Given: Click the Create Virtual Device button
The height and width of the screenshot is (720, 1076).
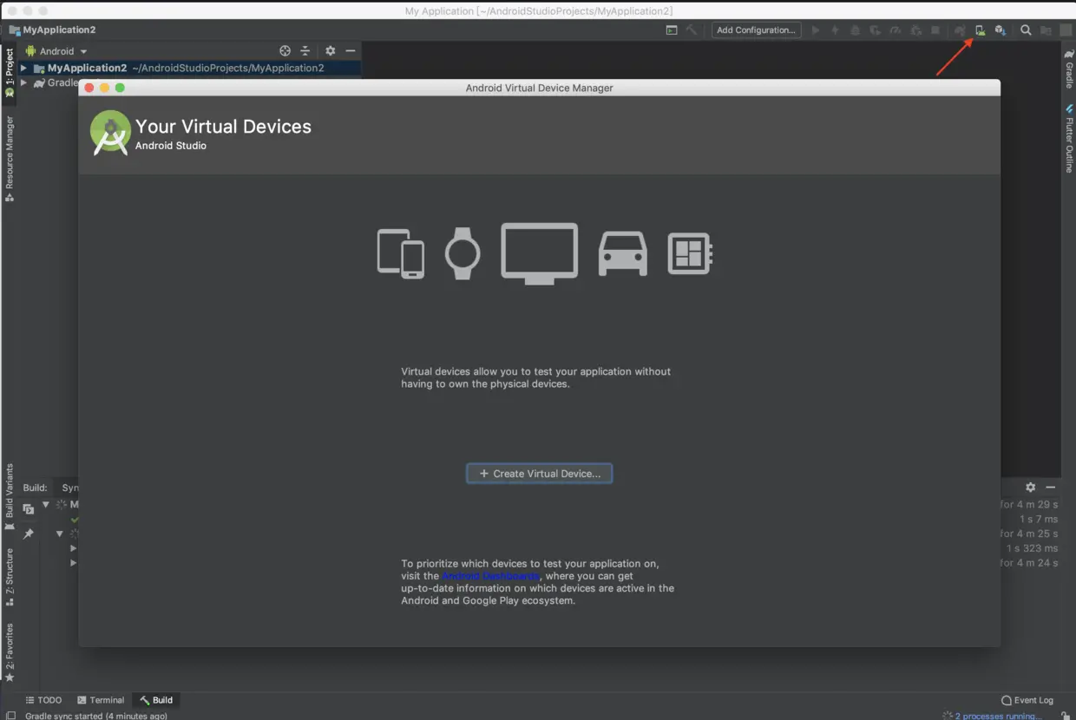Looking at the screenshot, I should pos(540,474).
